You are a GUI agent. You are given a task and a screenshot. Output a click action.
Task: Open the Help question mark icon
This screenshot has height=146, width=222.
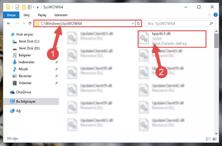click(215, 15)
